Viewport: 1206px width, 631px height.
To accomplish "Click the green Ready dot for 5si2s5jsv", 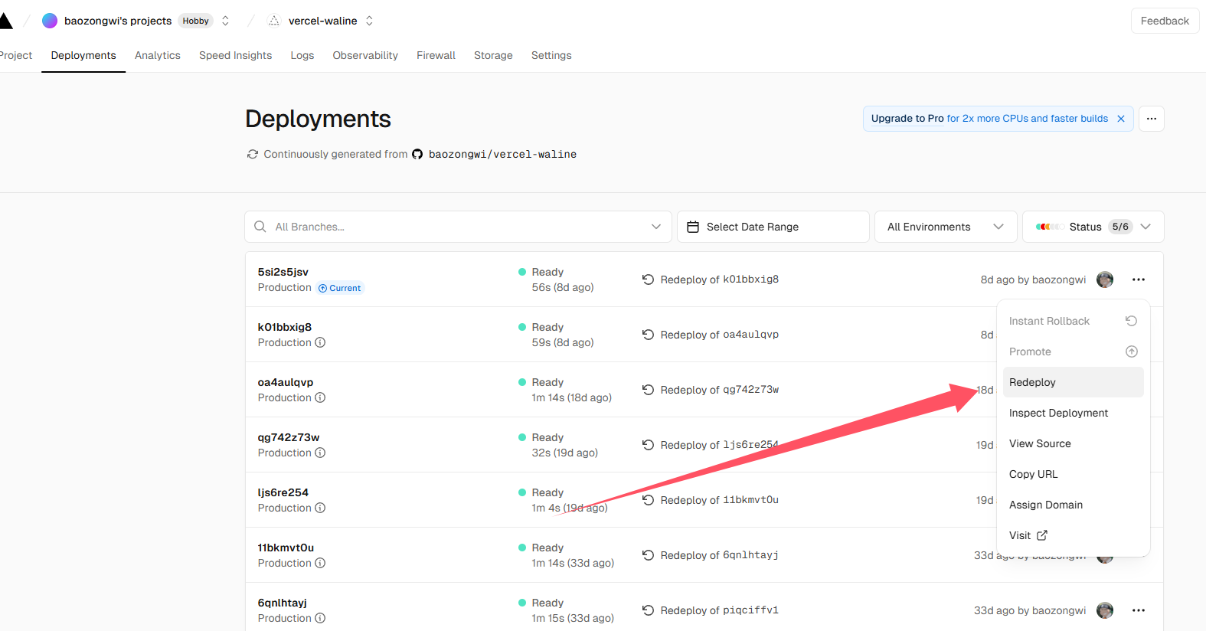I will tap(522, 272).
